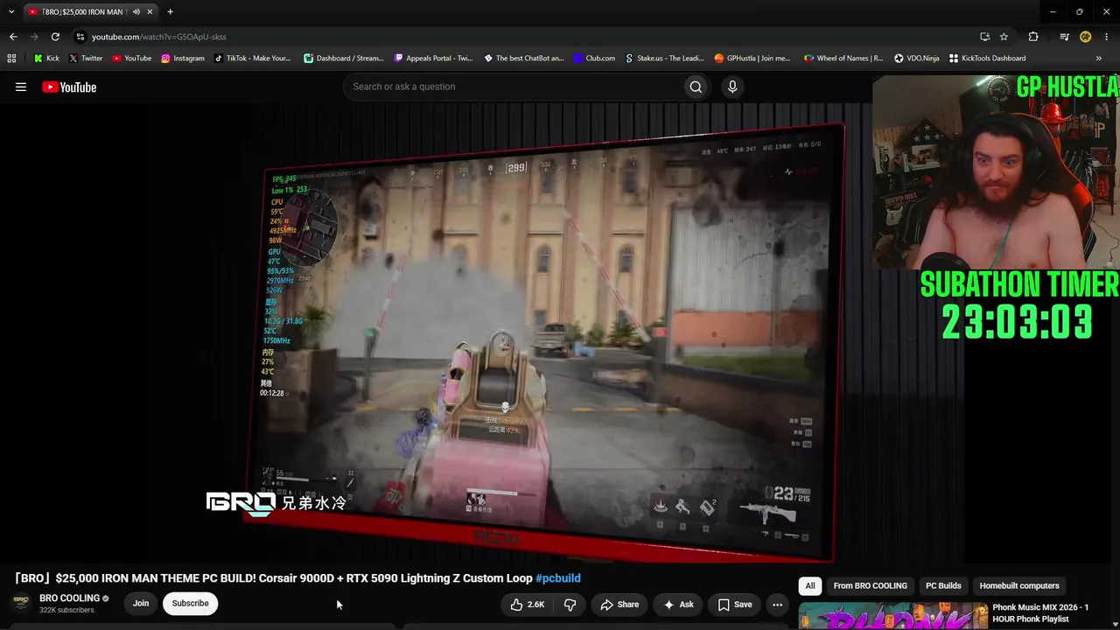Open the BRO COOLING channel name
Viewport: 1120px width, 630px height.
coord(70,598)
